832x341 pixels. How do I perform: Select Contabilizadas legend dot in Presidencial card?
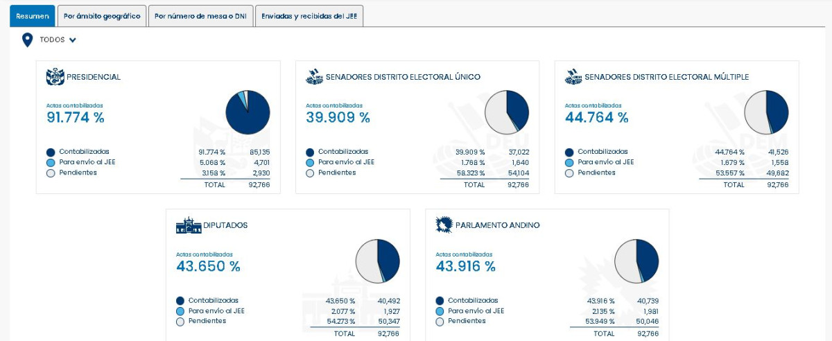51,152
